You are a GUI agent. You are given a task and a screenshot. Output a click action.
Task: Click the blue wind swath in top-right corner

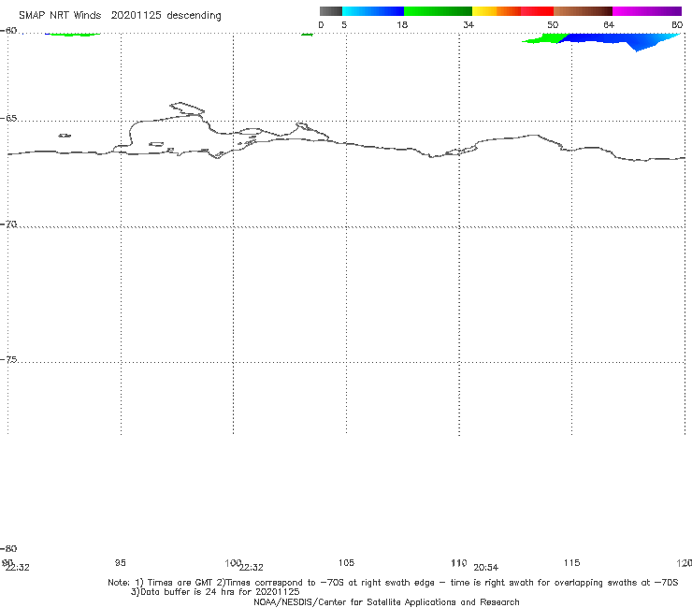(618, 40)
